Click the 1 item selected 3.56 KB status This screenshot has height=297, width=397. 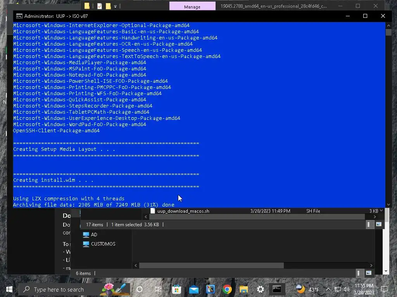click(135, 225)
